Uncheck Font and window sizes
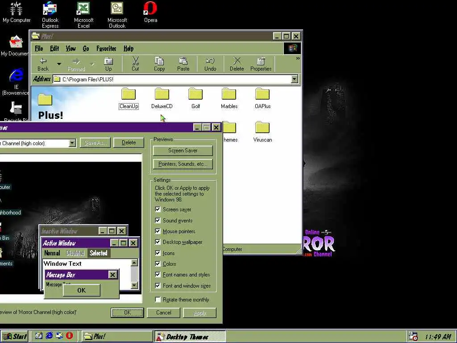Image resolution: width=457 pixels, height=343 pixels. 158,286
